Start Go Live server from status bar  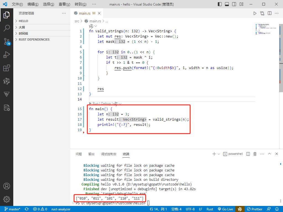(x=226, y=209)
